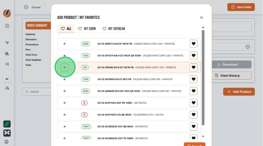
Task: Click the orange leaf logo in sidebar
Action: pos(7,13)
